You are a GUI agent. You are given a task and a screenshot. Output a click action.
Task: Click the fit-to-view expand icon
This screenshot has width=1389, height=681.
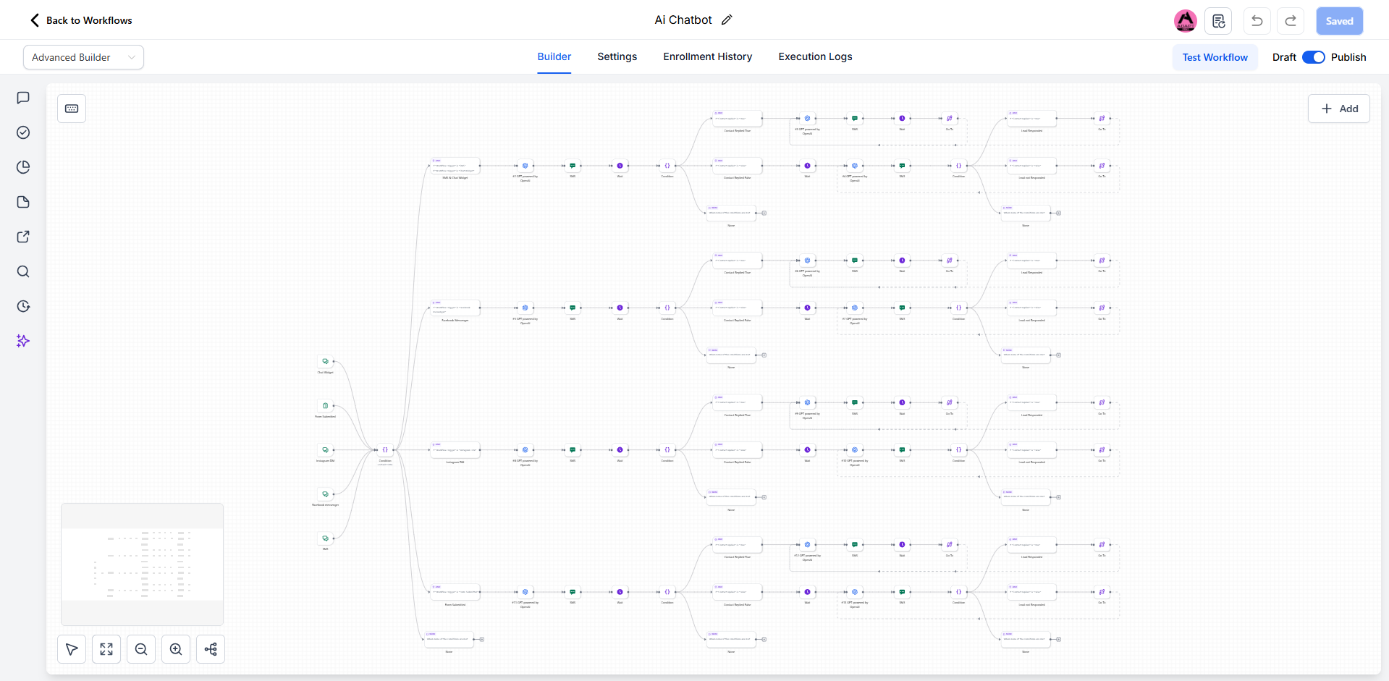106,649
